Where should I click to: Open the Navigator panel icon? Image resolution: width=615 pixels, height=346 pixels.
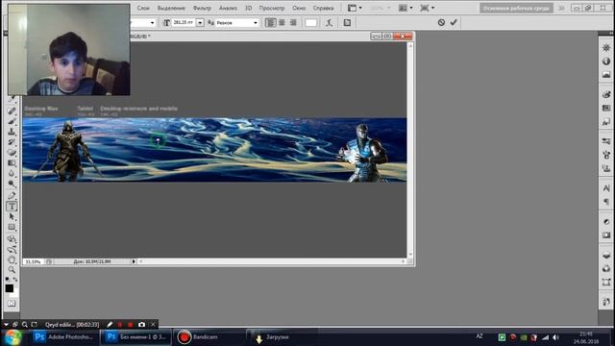click(606, 48)
